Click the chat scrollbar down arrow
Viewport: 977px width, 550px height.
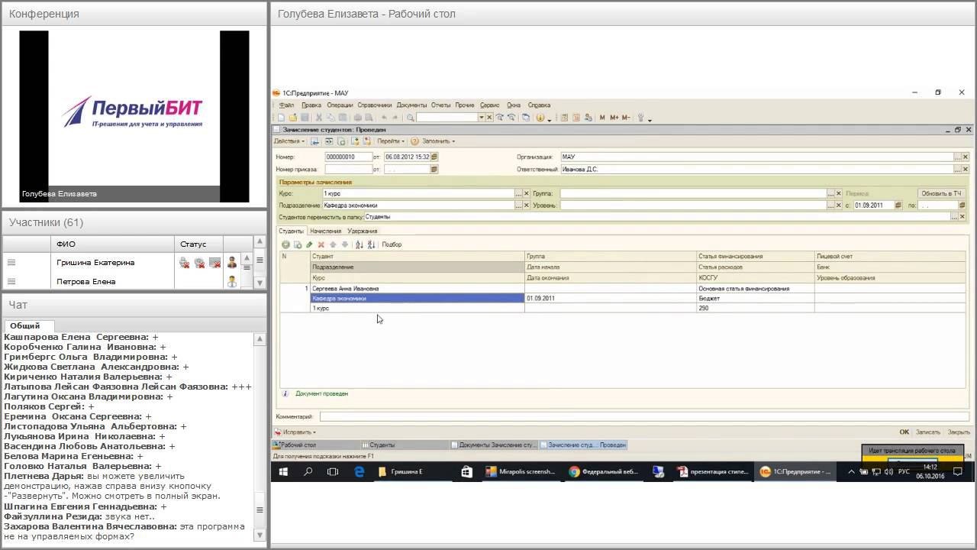[x=260, y=535]
